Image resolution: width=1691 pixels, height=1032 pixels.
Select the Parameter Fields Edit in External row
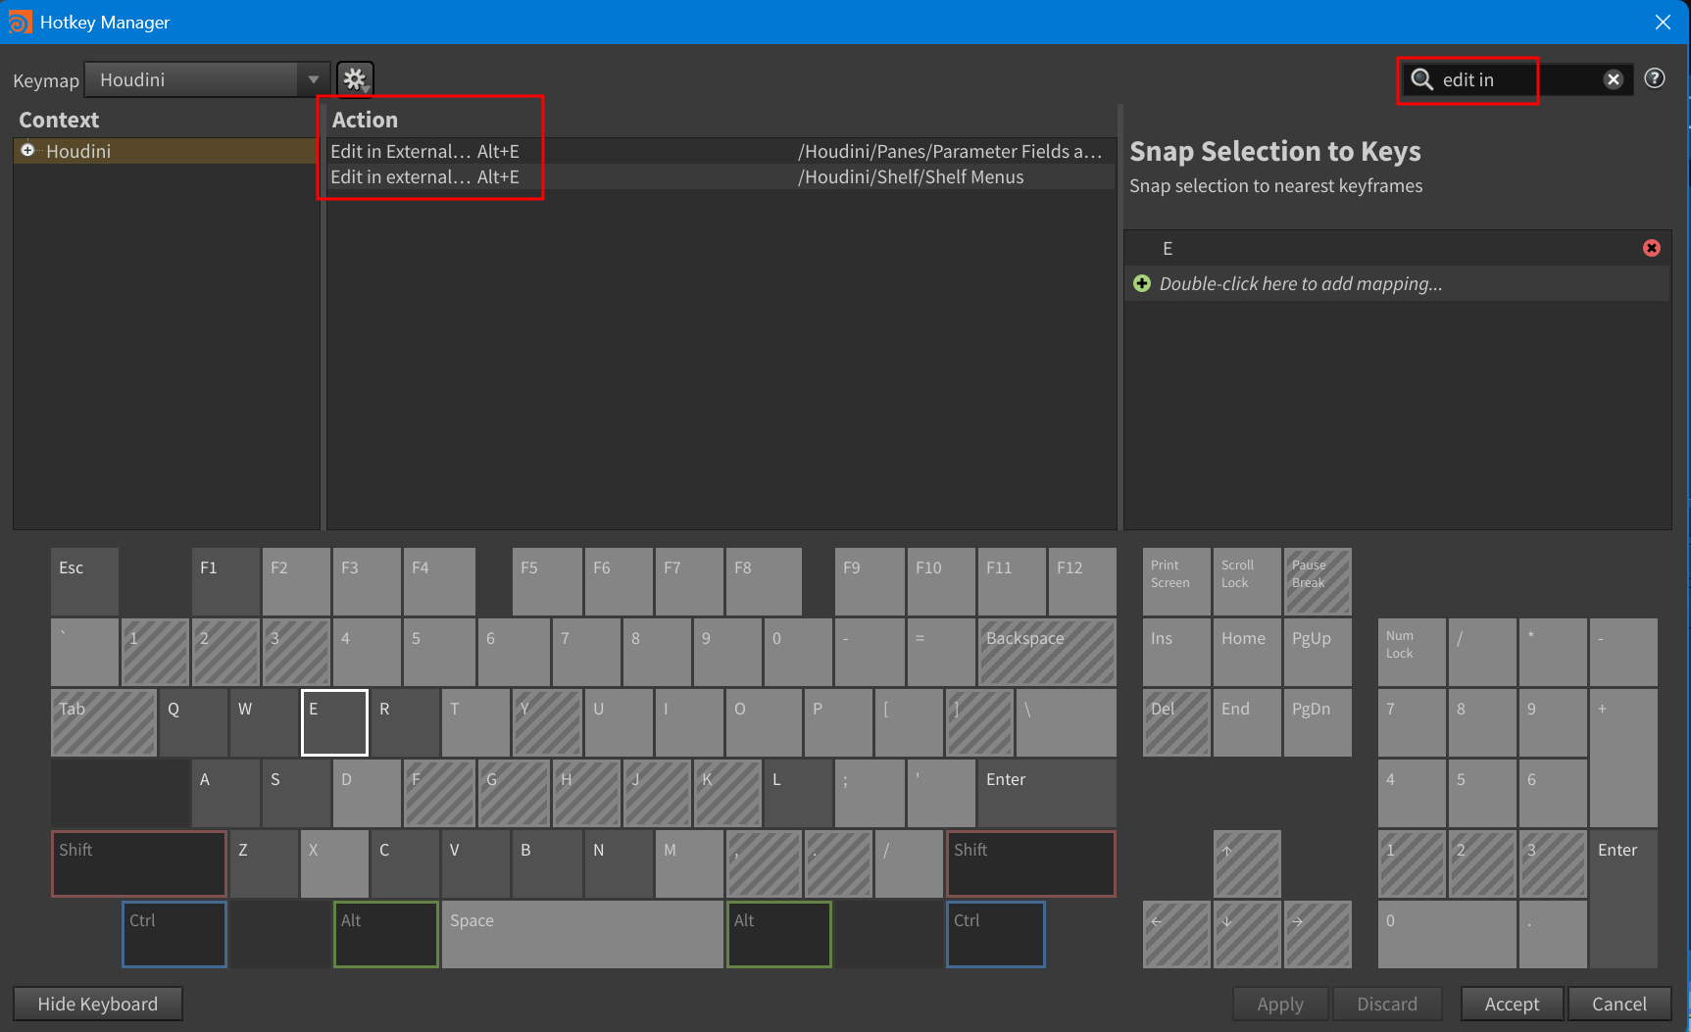coord(721,151)
